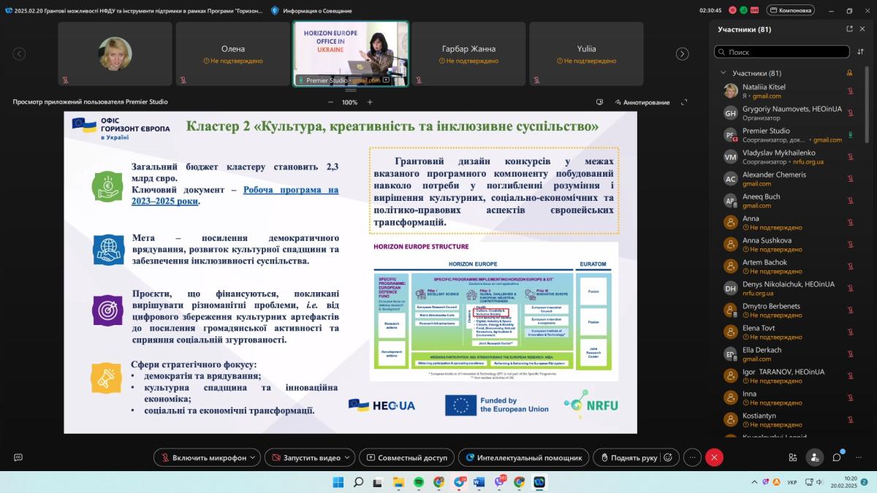Screen dimensions: 877x493
Task: Start camera with Запустить видео
Action: (x=305, y=457)
